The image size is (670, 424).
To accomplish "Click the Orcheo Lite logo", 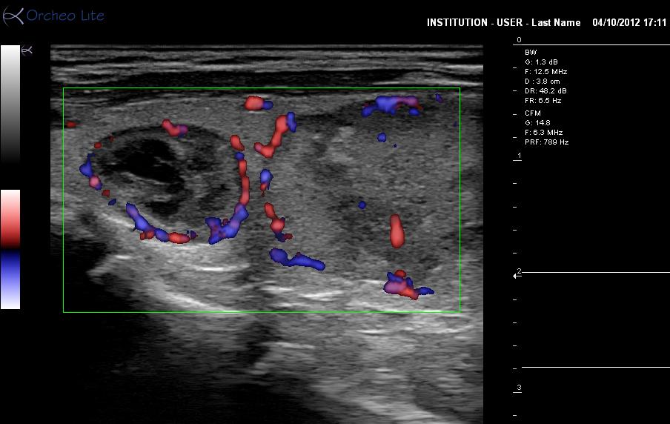I will tap(53, 16).
